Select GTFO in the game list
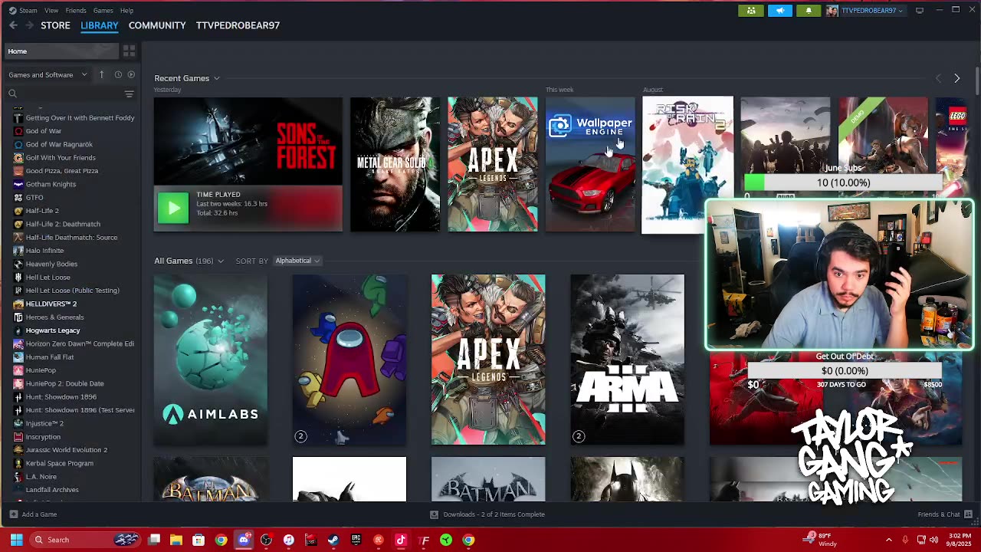Viewport: 981px width, 552px height. click(x=34, y=198)
